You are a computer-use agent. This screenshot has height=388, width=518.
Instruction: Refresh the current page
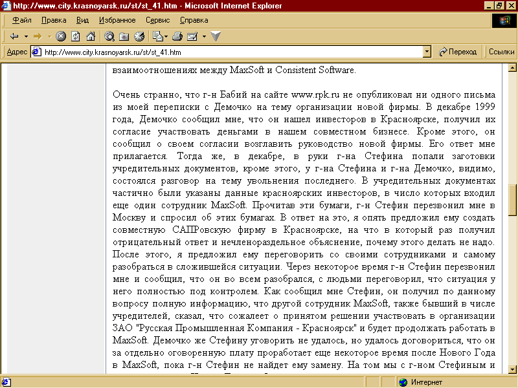coord(76,36)
